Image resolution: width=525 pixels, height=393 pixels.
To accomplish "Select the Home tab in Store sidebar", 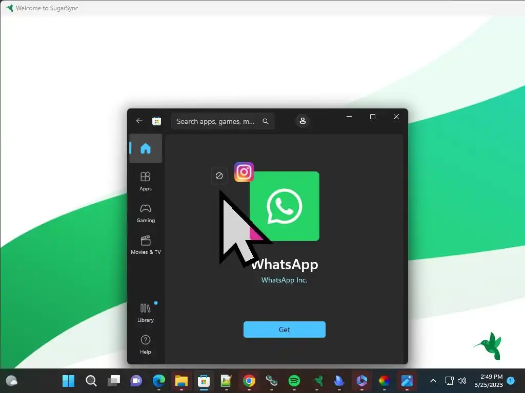I will click(x=146, y=148).
